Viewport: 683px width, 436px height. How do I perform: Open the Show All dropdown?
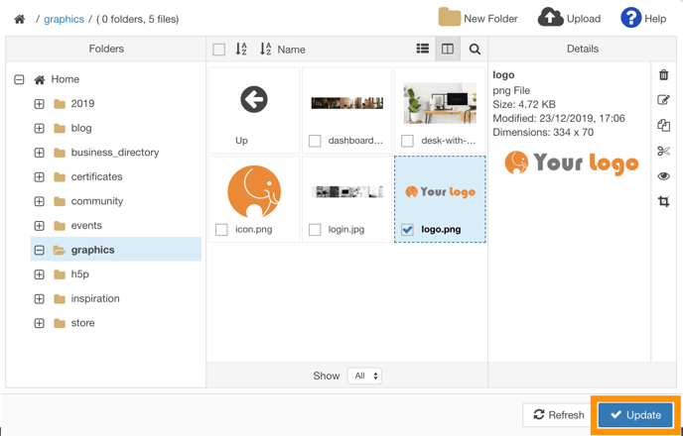tap(364, 376)
